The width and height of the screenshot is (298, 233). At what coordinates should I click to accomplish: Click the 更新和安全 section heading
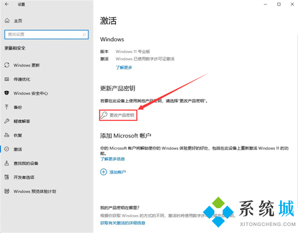(x=15, y=48)
